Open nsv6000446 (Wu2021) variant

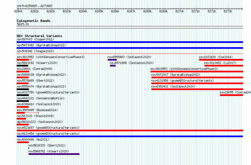pos(33,139)
